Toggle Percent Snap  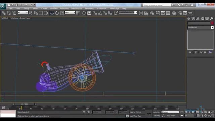click(x=105, y=13)
